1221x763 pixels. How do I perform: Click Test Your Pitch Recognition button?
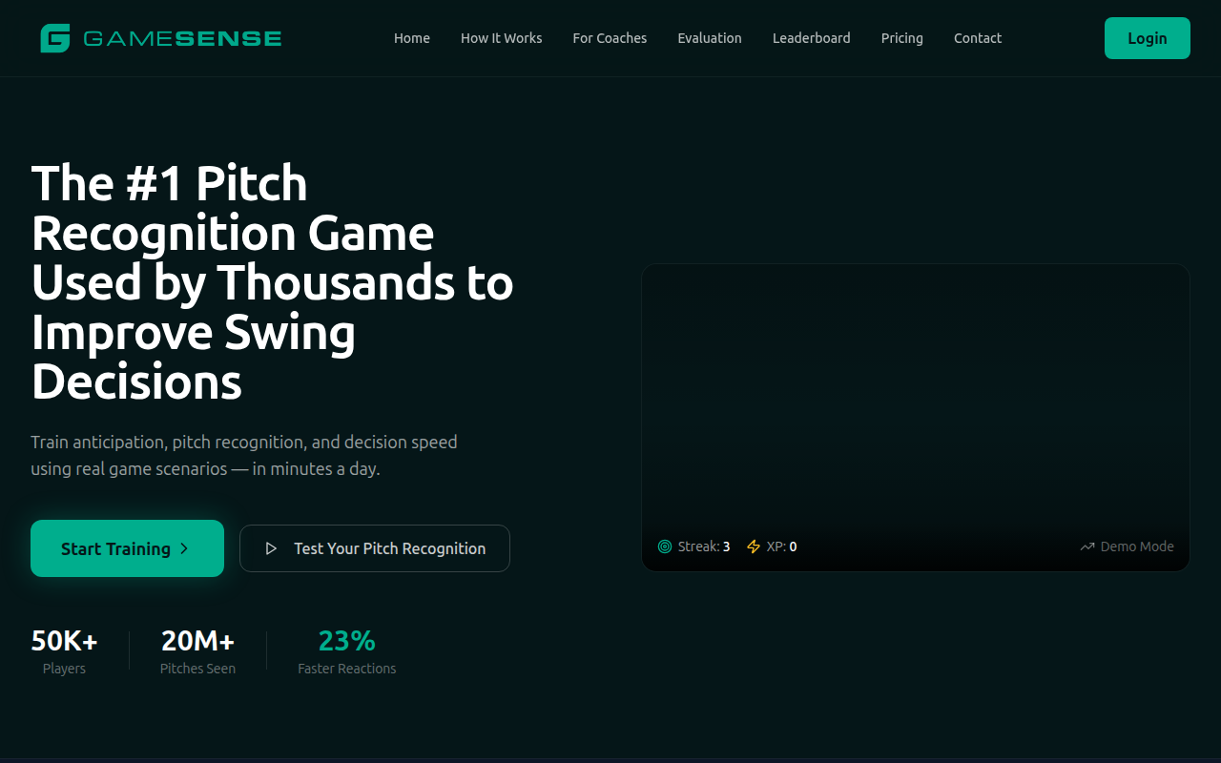[375, 548]
